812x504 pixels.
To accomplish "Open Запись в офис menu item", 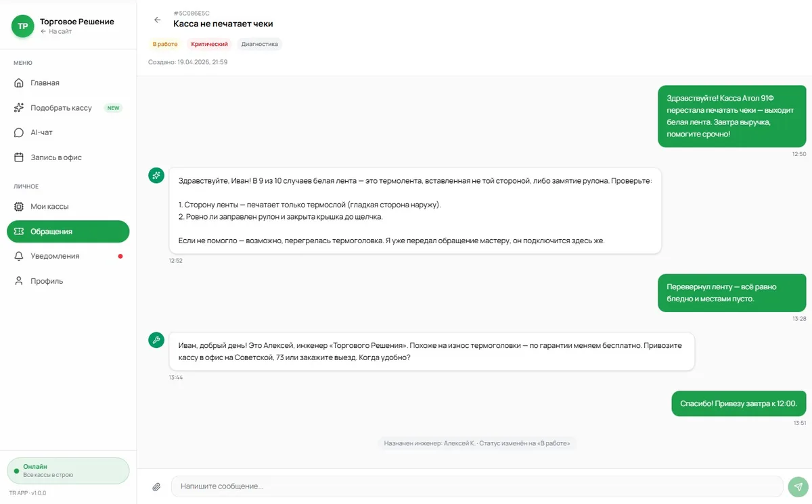I will tap(68, 157).
